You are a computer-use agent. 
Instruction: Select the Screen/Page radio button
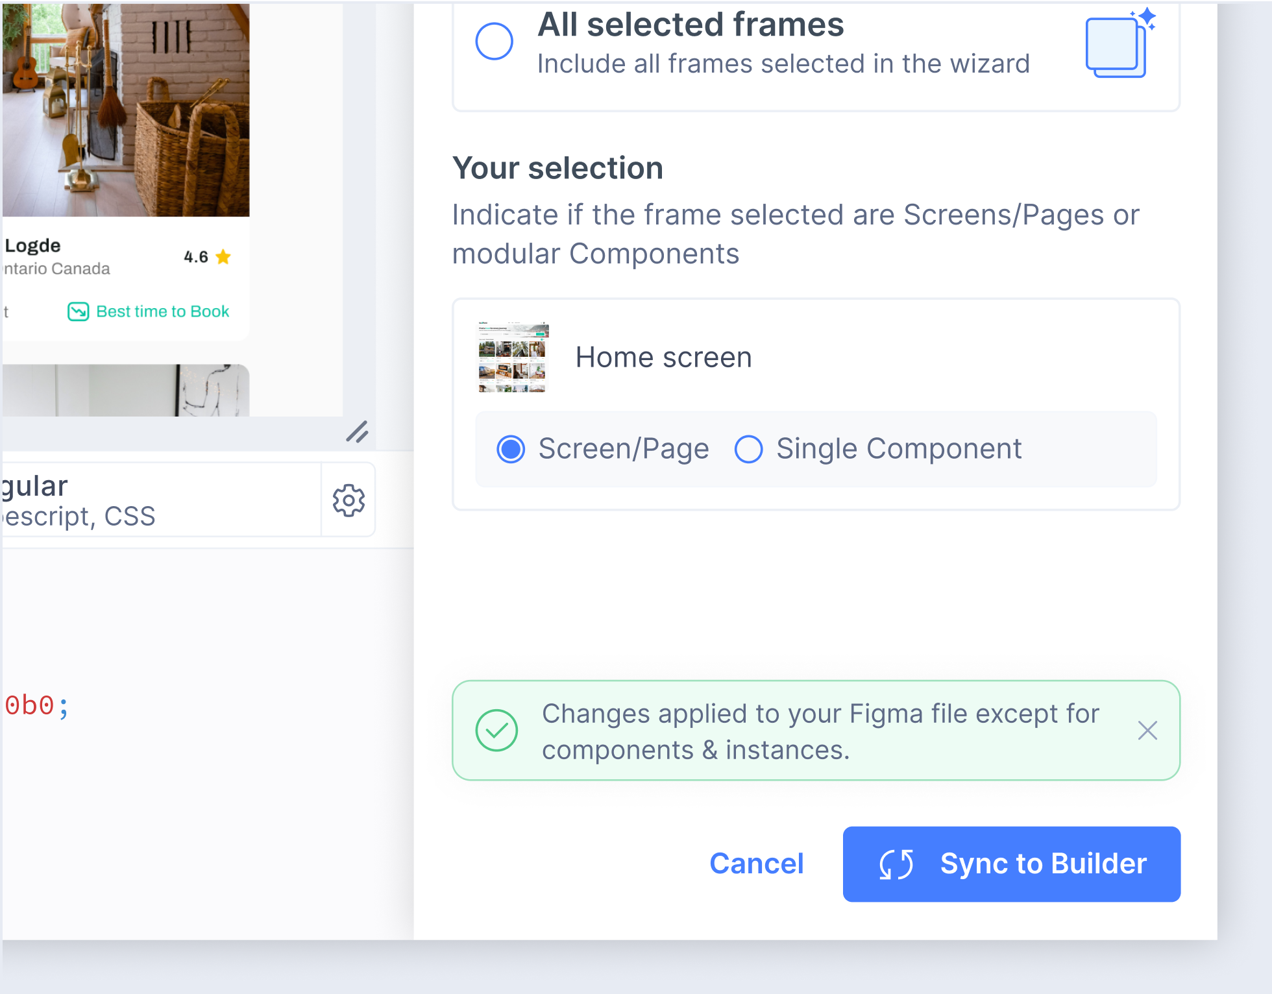pyautogui.click(x=511, y=448)
